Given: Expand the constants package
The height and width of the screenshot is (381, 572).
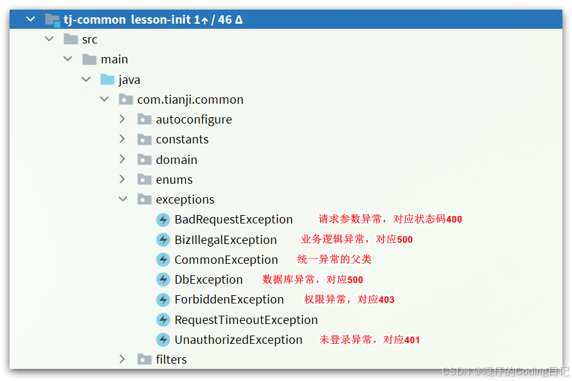Looking at the screenshot, I should [x=122, y=139].
